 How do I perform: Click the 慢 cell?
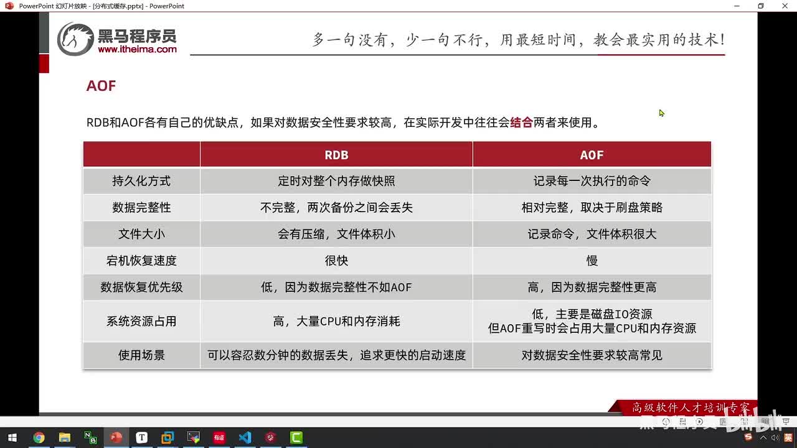tap(592, 261)
